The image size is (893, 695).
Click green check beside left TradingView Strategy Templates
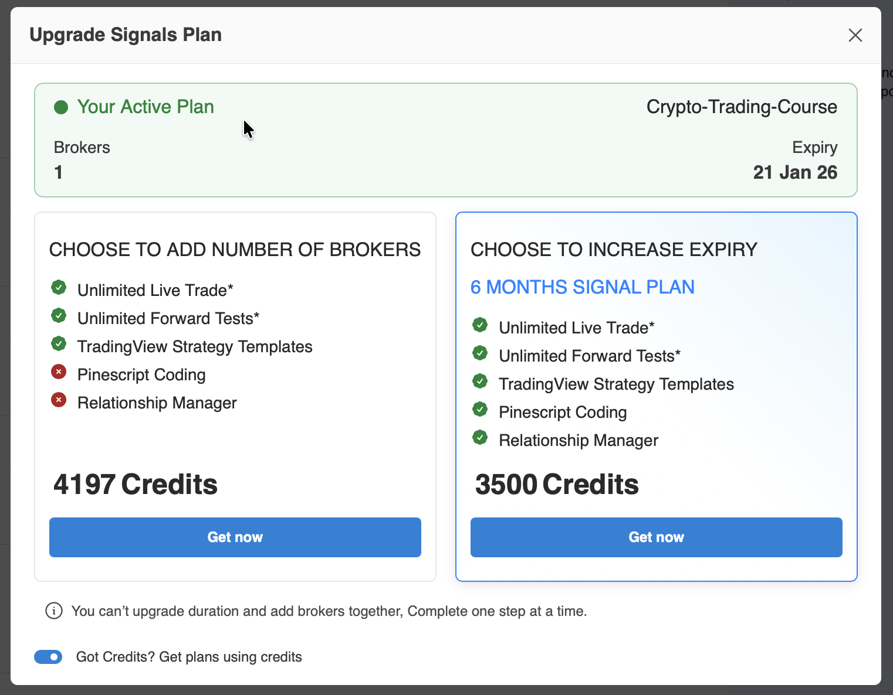pos(59,343)
